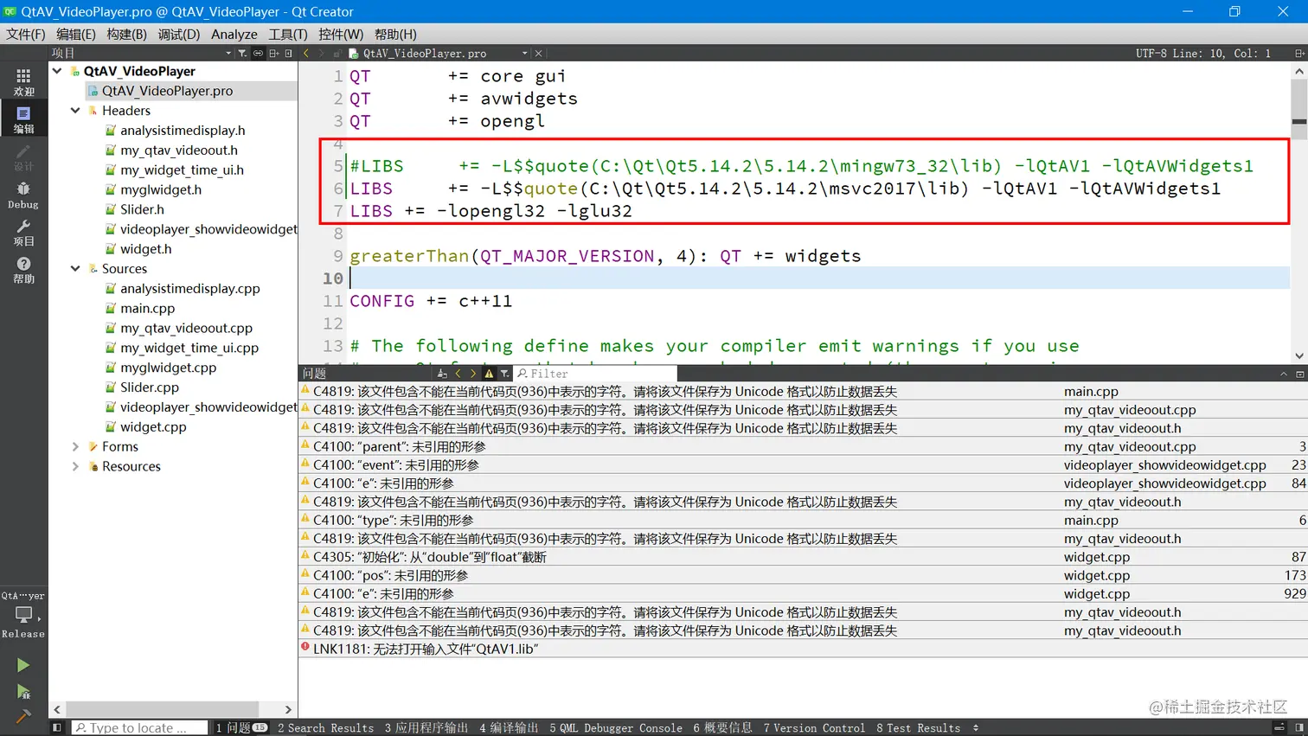
Task: Go back in editor navigation history
Action: [306, 54]
